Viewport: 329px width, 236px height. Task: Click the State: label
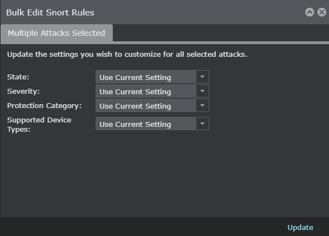point(18,77)
